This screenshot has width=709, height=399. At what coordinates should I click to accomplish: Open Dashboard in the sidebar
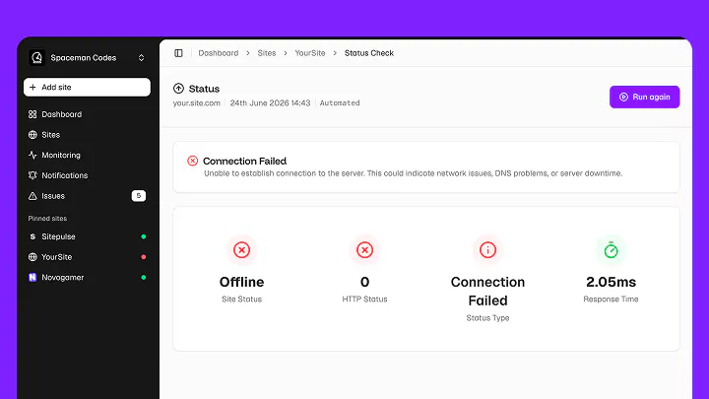coord(87,114)
